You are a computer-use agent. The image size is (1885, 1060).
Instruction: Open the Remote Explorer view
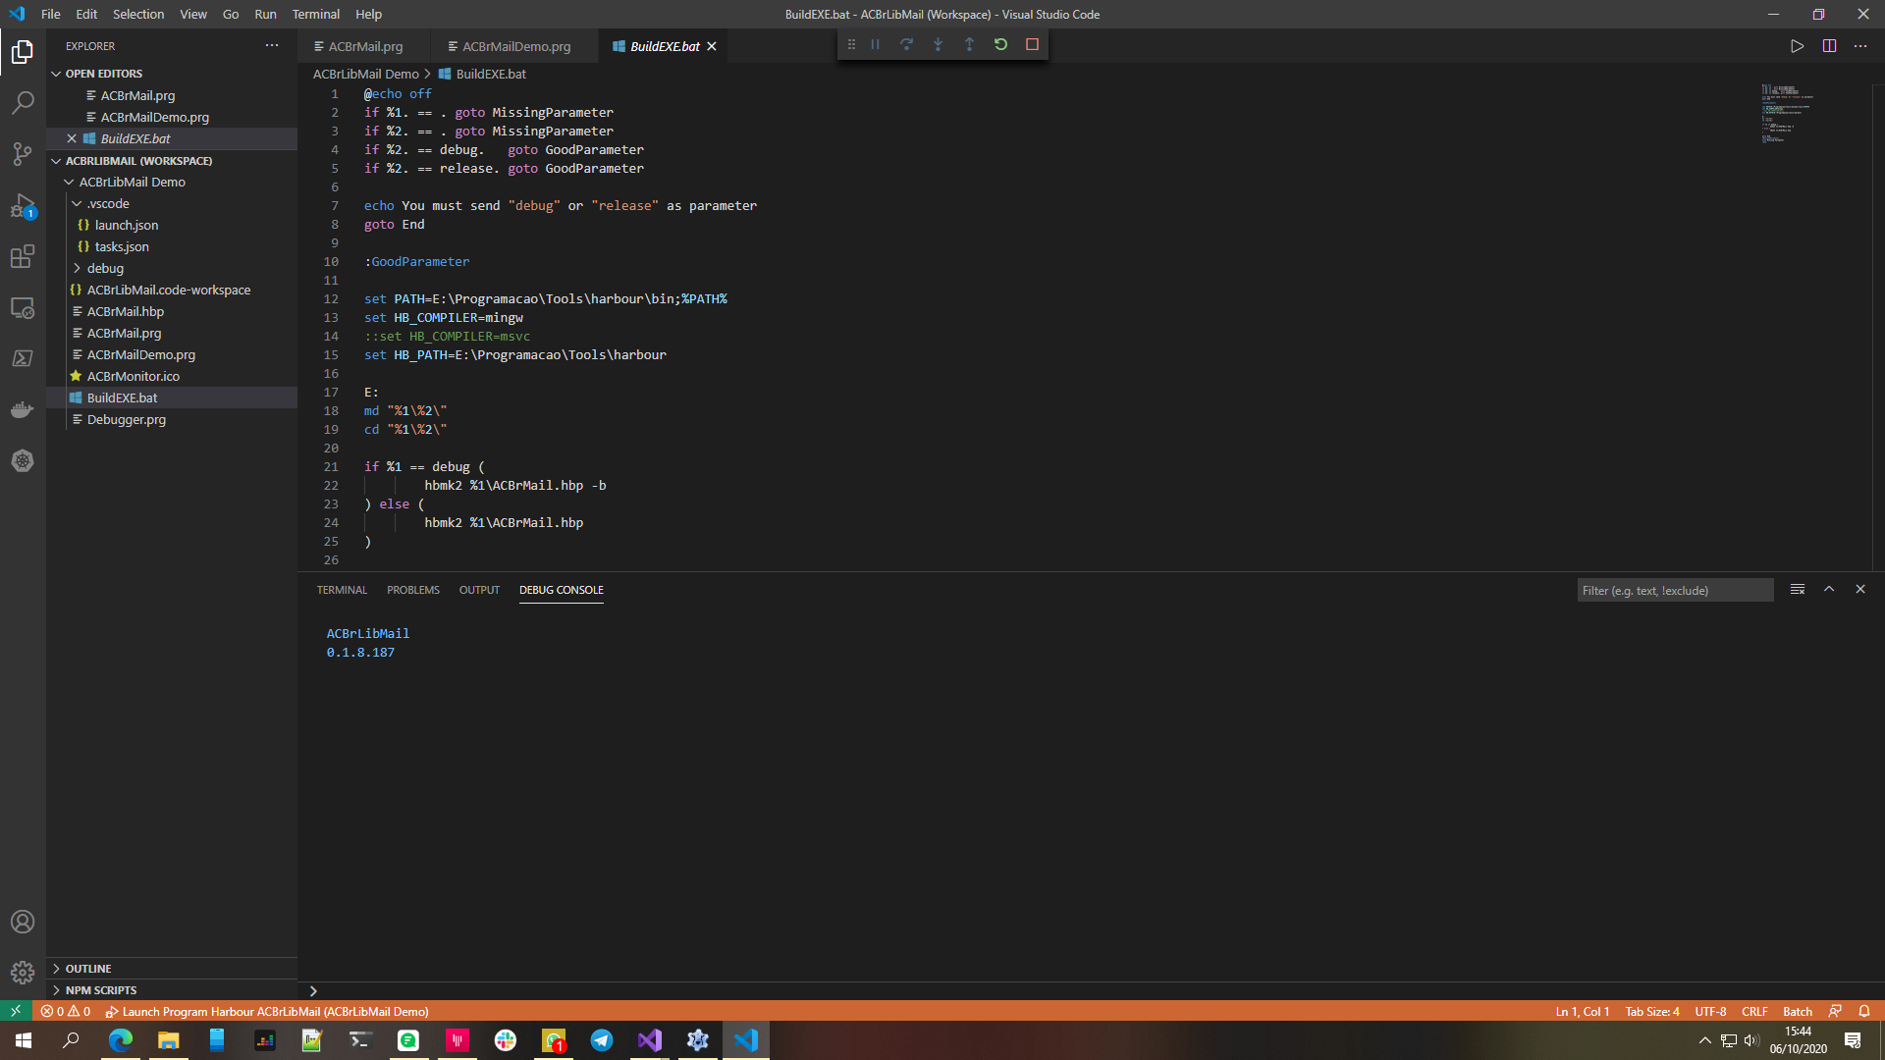(23, 307)
